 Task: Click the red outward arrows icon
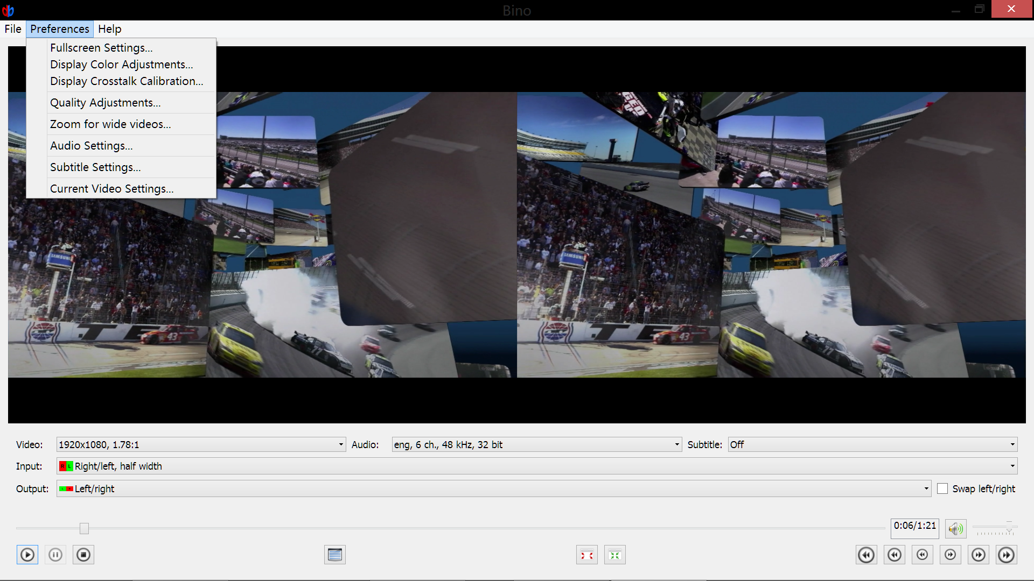587,555
